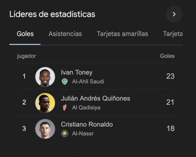The width and height of the screenshot is (196, 157).
Task: Open Cristiano Ronaldo's player photo
Action: click(45, 129)
